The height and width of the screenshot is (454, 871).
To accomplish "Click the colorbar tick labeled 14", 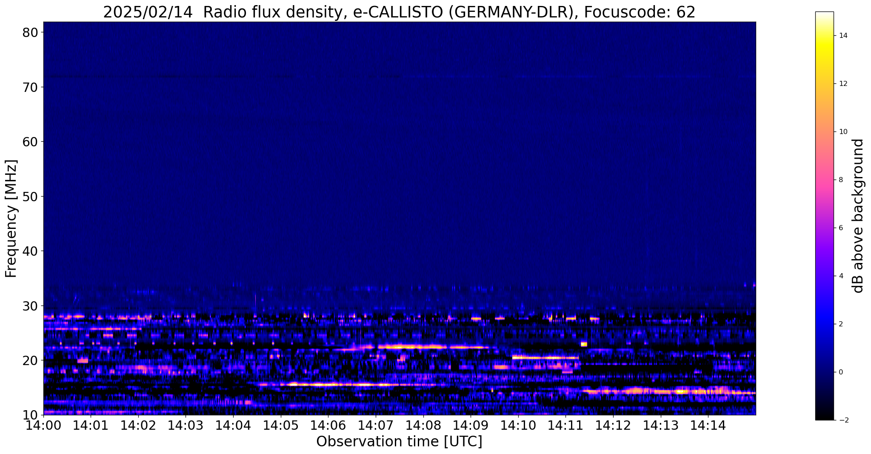I will click(x=843, y=36).
